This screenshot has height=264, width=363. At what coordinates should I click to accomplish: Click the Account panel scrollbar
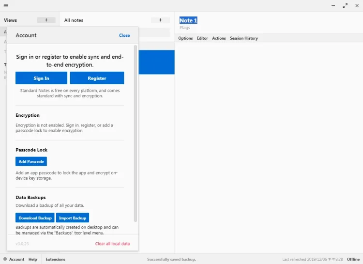[136, 134]
